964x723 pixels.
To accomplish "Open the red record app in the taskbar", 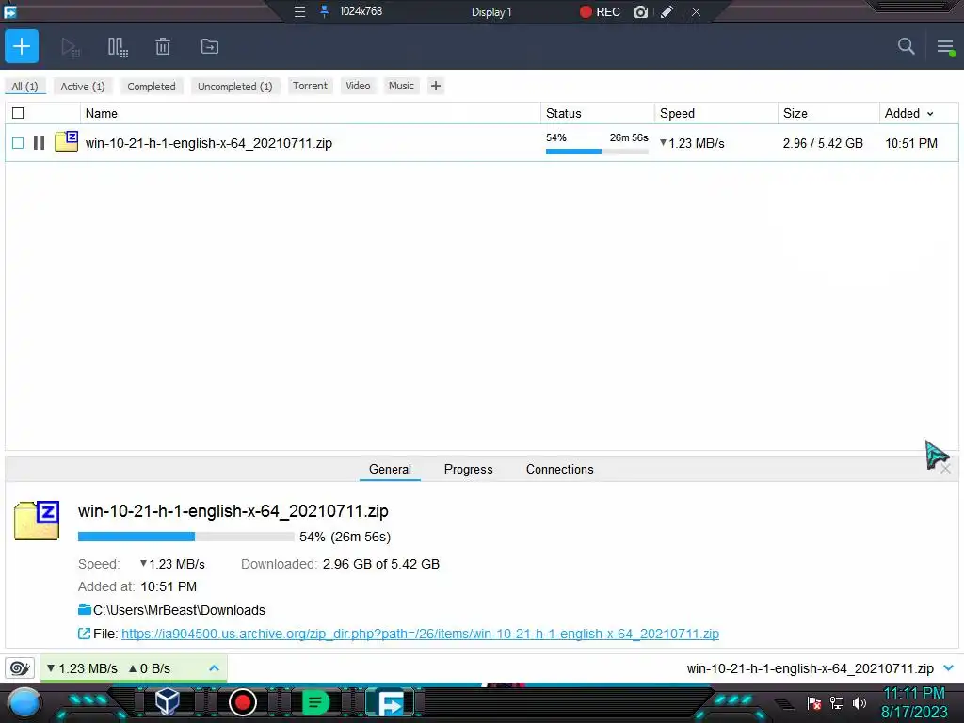I will [242, 702].
